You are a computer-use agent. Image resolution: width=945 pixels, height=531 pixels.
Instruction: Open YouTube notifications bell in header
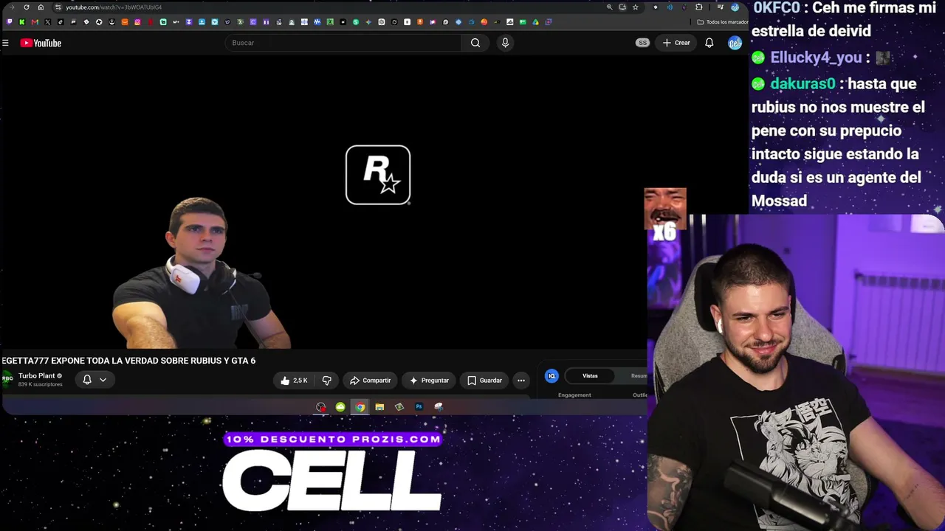coord(709,43)
